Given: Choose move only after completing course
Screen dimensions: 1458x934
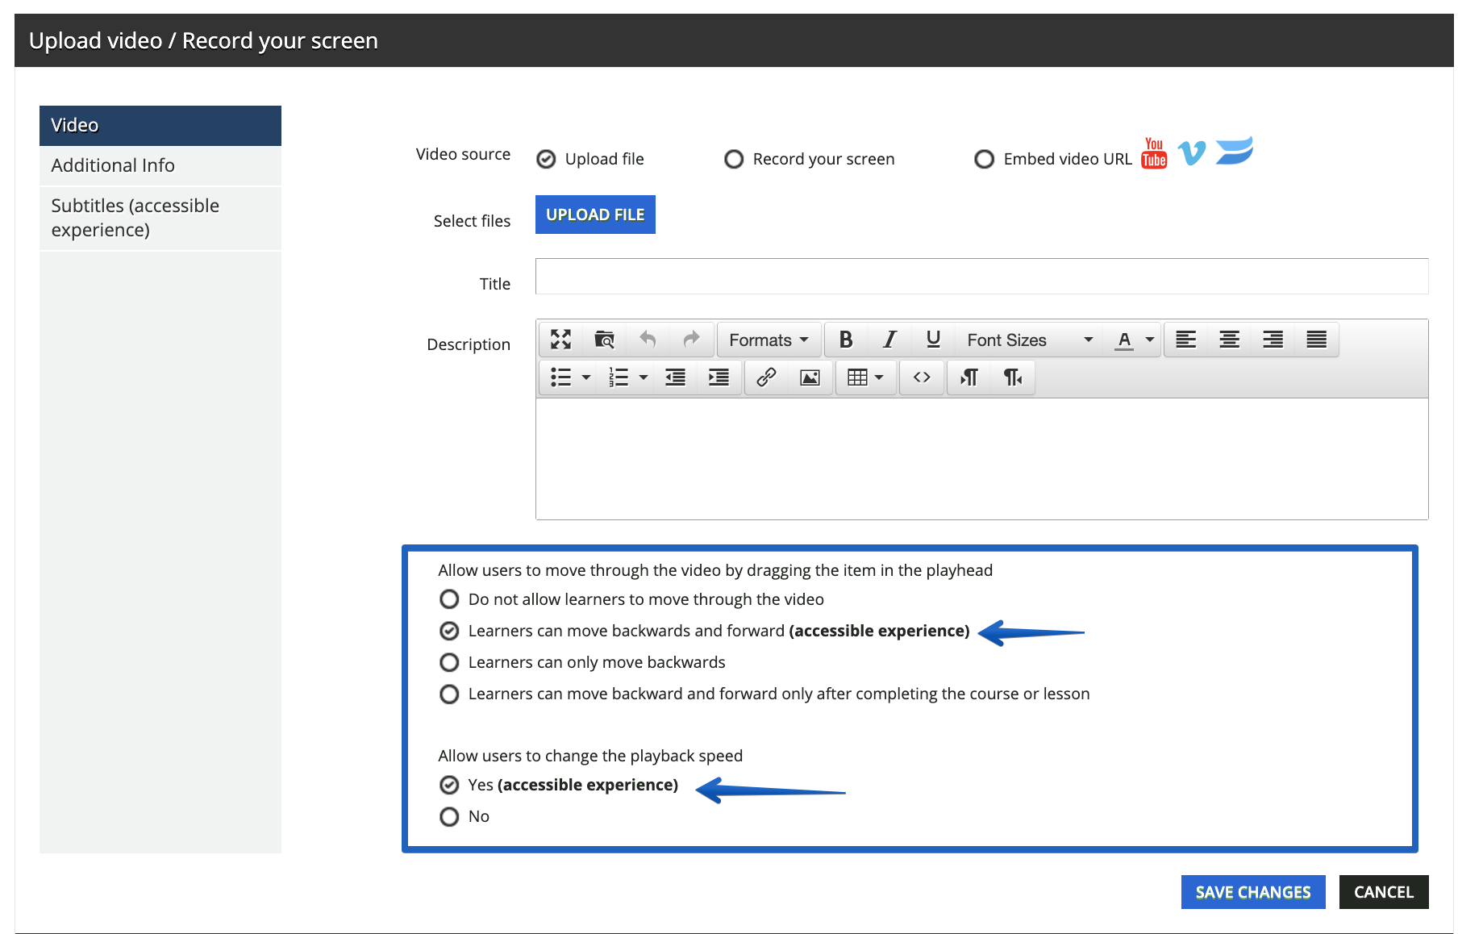Looking at the screenshot, I should [x=449, y=694].
